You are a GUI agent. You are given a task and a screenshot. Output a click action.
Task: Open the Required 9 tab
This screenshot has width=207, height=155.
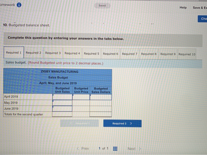[x=168, y=54]
